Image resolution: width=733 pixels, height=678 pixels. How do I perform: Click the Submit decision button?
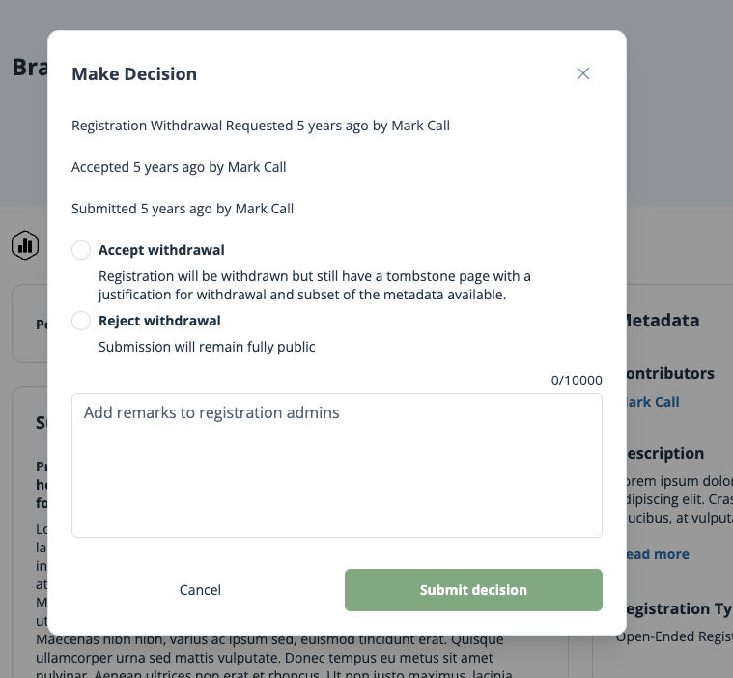click(473, 590)
